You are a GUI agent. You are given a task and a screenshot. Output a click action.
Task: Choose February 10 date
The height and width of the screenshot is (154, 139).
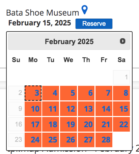(x=33, y=109)
